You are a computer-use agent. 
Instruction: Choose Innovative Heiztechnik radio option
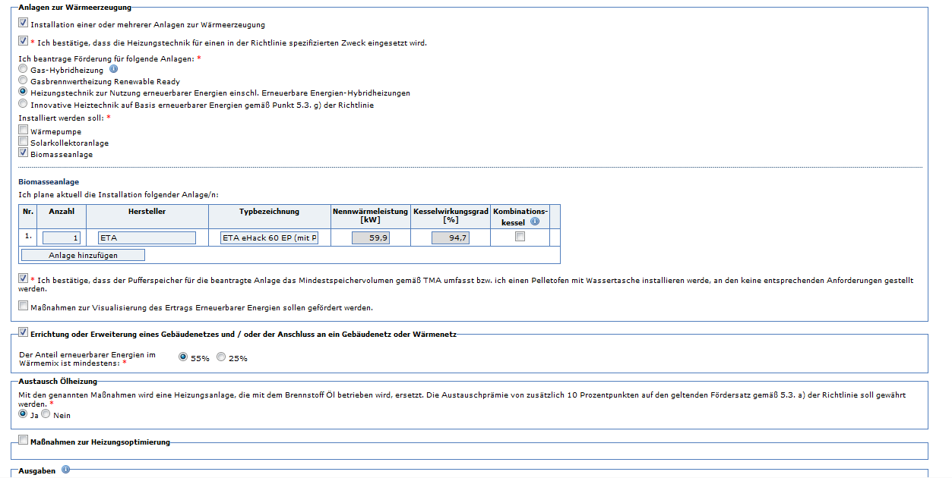(x=23, y=104)
